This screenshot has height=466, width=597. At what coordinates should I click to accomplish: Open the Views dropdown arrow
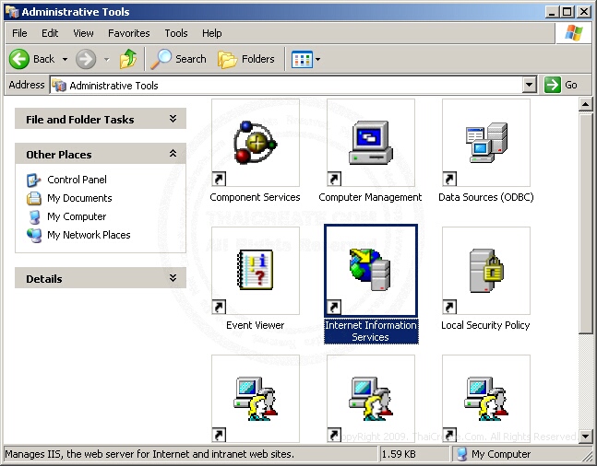click(x=318, y=59)
